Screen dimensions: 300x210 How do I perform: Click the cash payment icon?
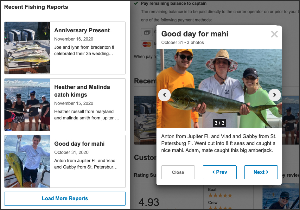pyautogui.click(x=147, y=32)
